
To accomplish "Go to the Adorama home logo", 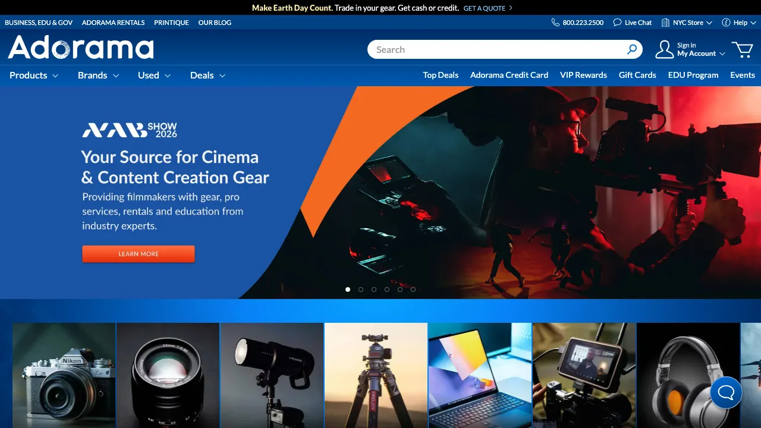I will (81, 48).
